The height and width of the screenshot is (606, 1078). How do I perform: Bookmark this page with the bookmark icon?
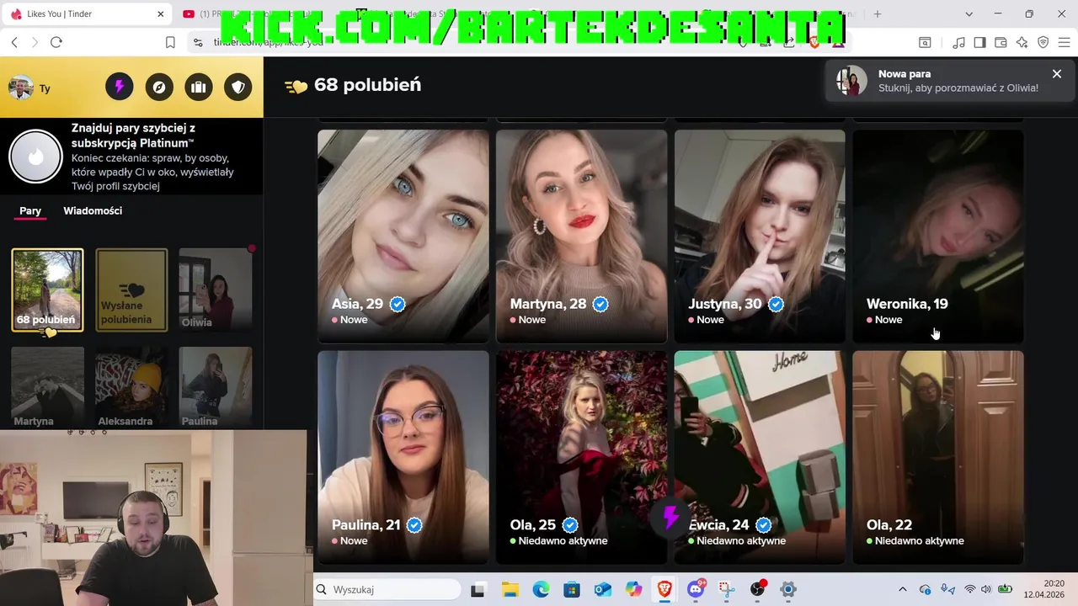click(170, 42)
